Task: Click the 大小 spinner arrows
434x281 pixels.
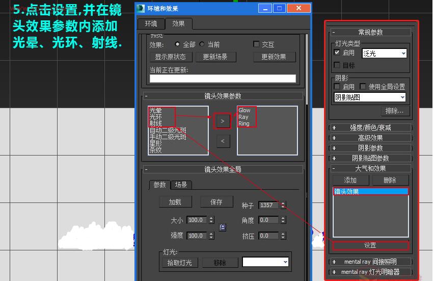Action: click(211, 220)
